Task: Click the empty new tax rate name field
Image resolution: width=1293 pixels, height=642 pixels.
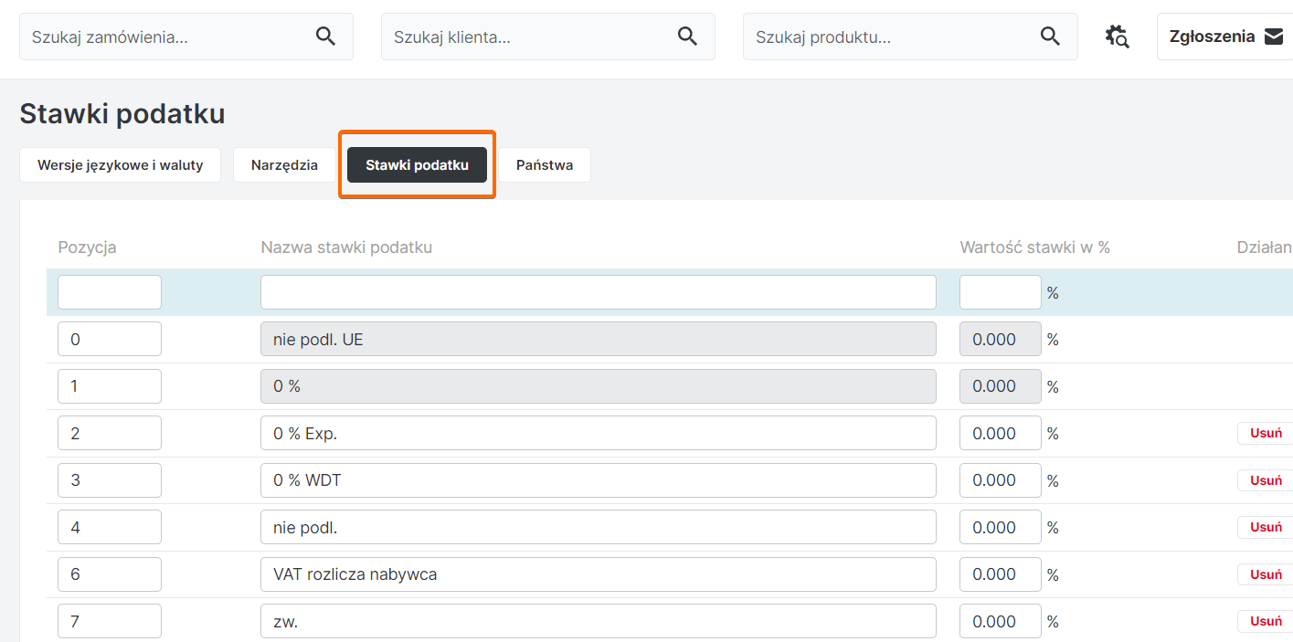Action: pyautogui.click(x=598, y=292)
